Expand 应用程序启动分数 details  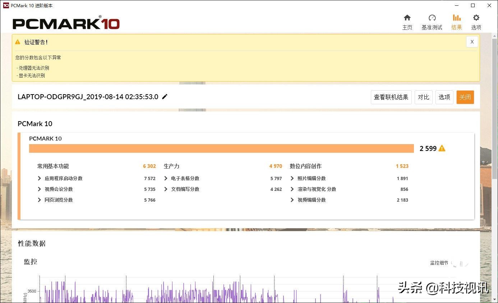40,178
